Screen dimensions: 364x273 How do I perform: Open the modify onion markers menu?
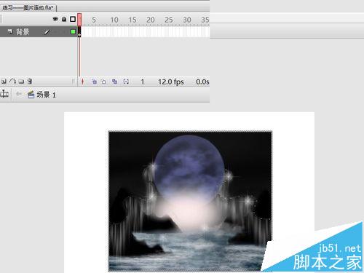pyautogui.click(x=126, y=82)
